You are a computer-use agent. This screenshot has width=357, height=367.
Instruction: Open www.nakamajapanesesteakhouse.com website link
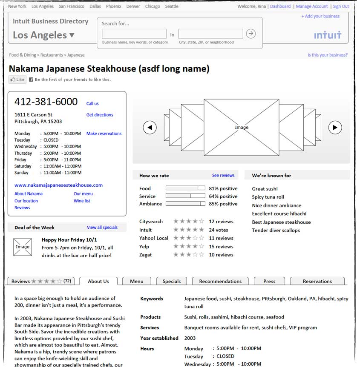pyautogui.click(x=59, y=185)
